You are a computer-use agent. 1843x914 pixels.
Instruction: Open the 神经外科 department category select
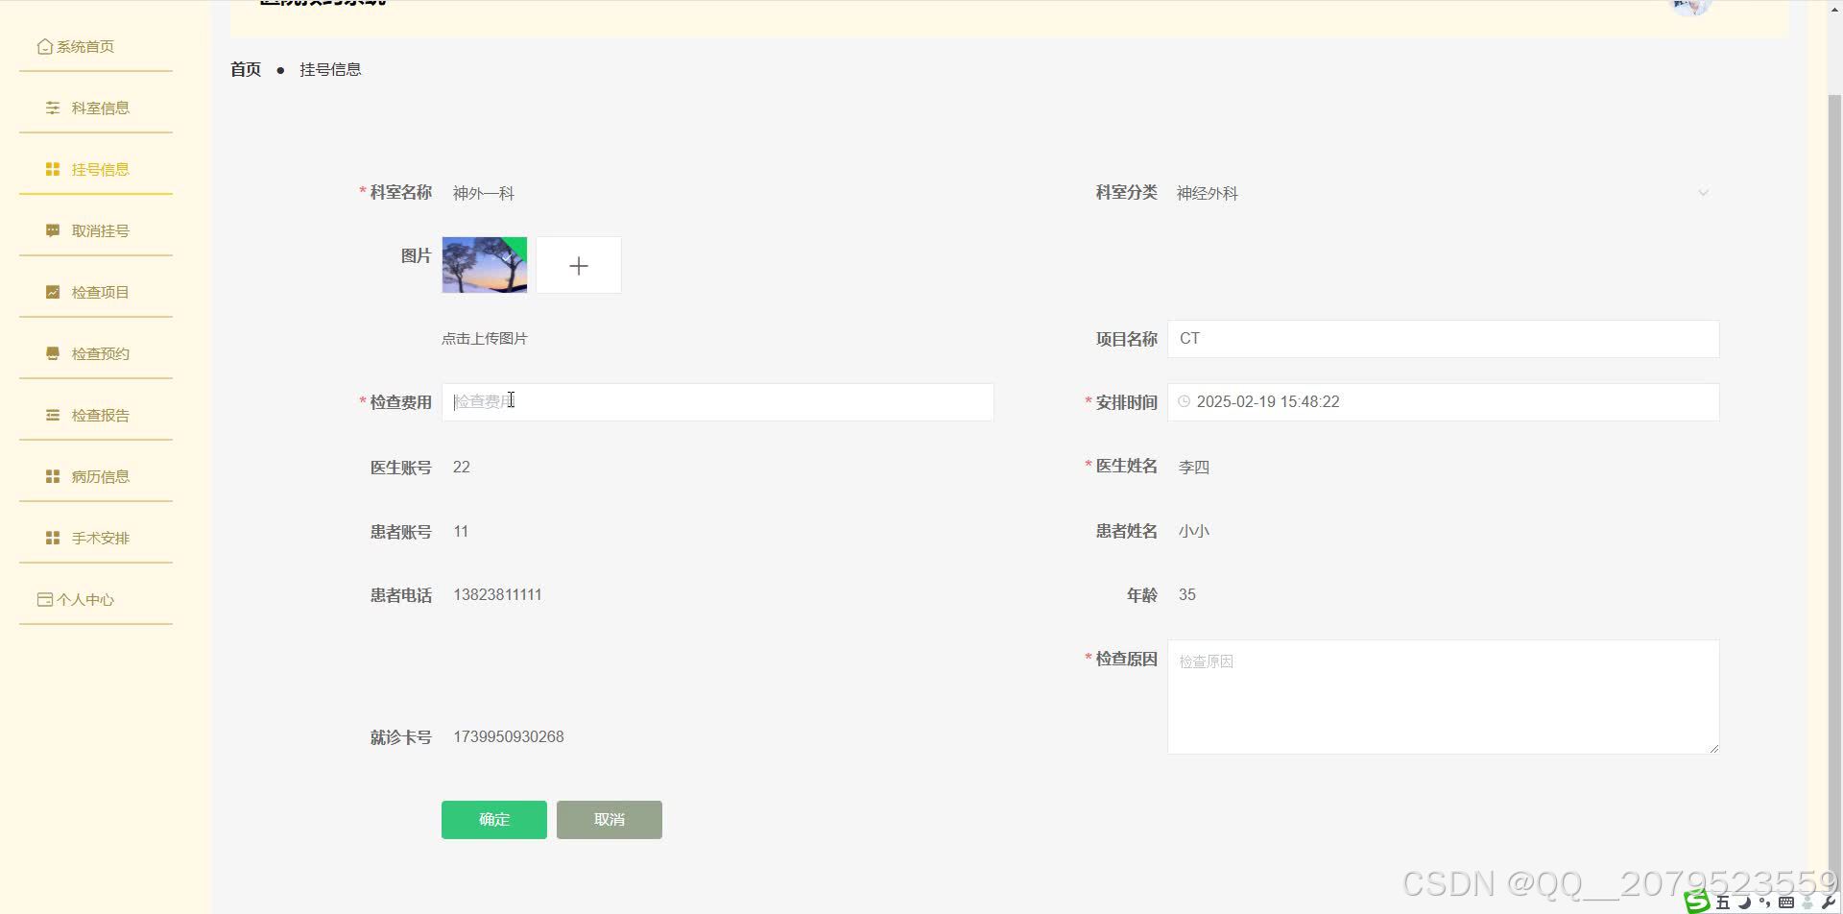click(x=1443, y=193)
